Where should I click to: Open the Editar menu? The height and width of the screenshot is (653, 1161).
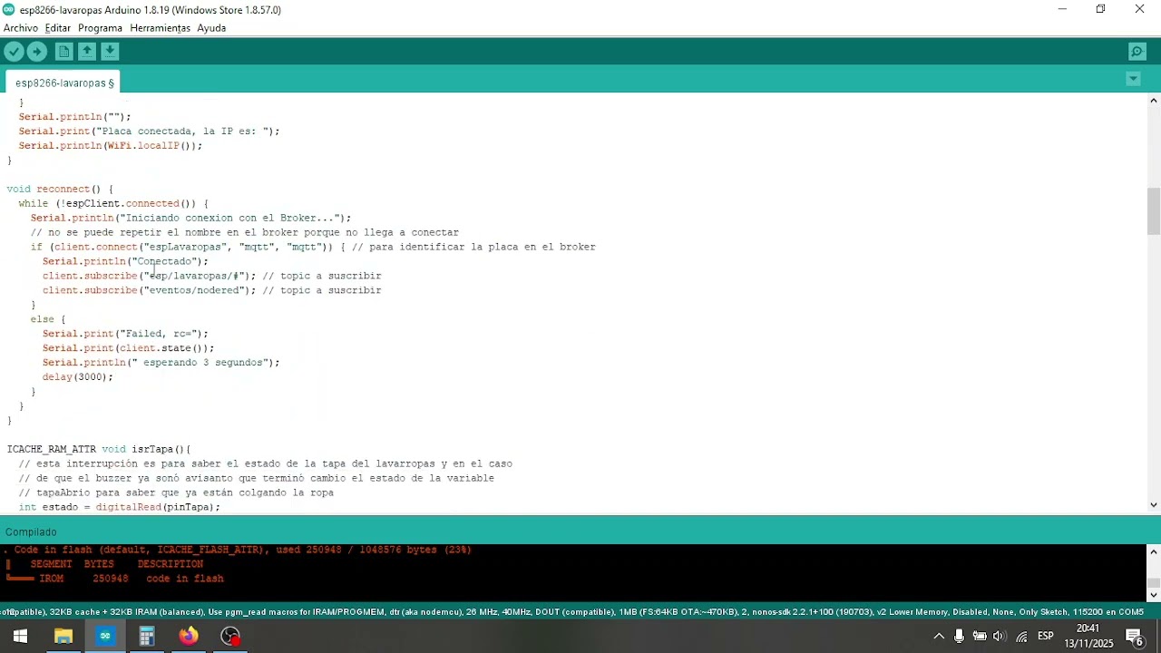(x=57, y=28)
